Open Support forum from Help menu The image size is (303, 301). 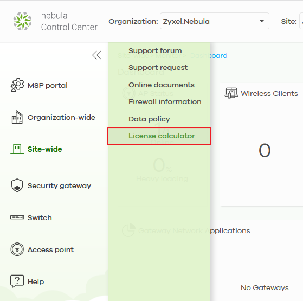tap(155, 51)
